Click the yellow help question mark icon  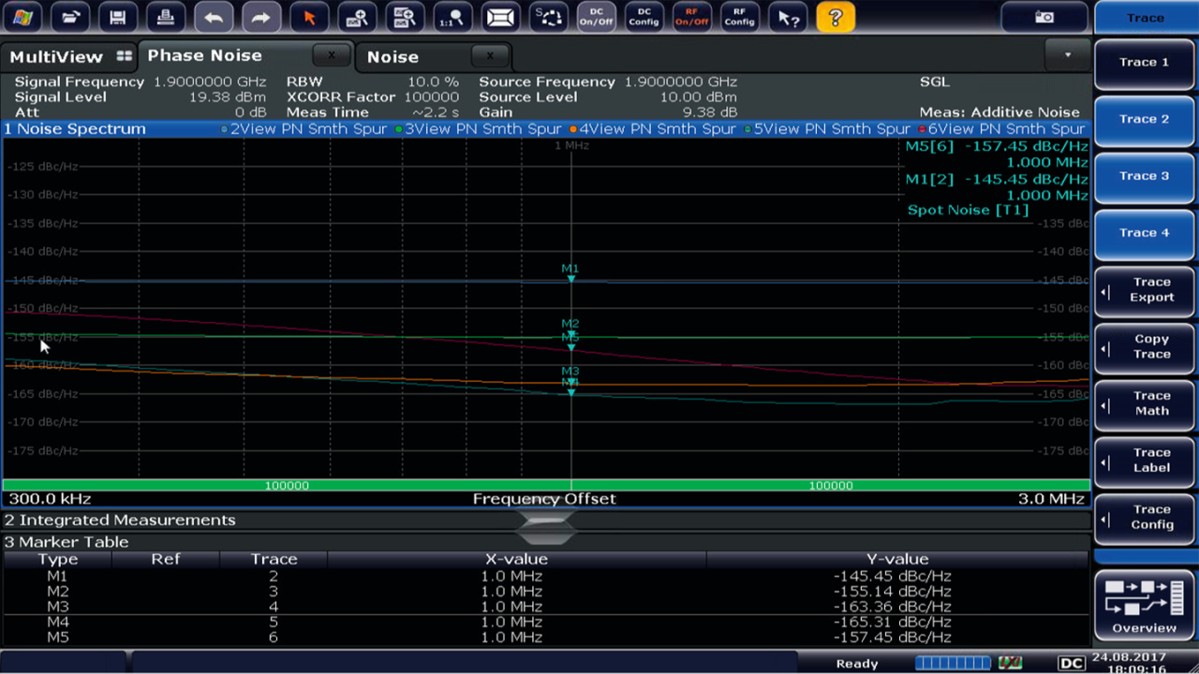(x=835, y=17)
